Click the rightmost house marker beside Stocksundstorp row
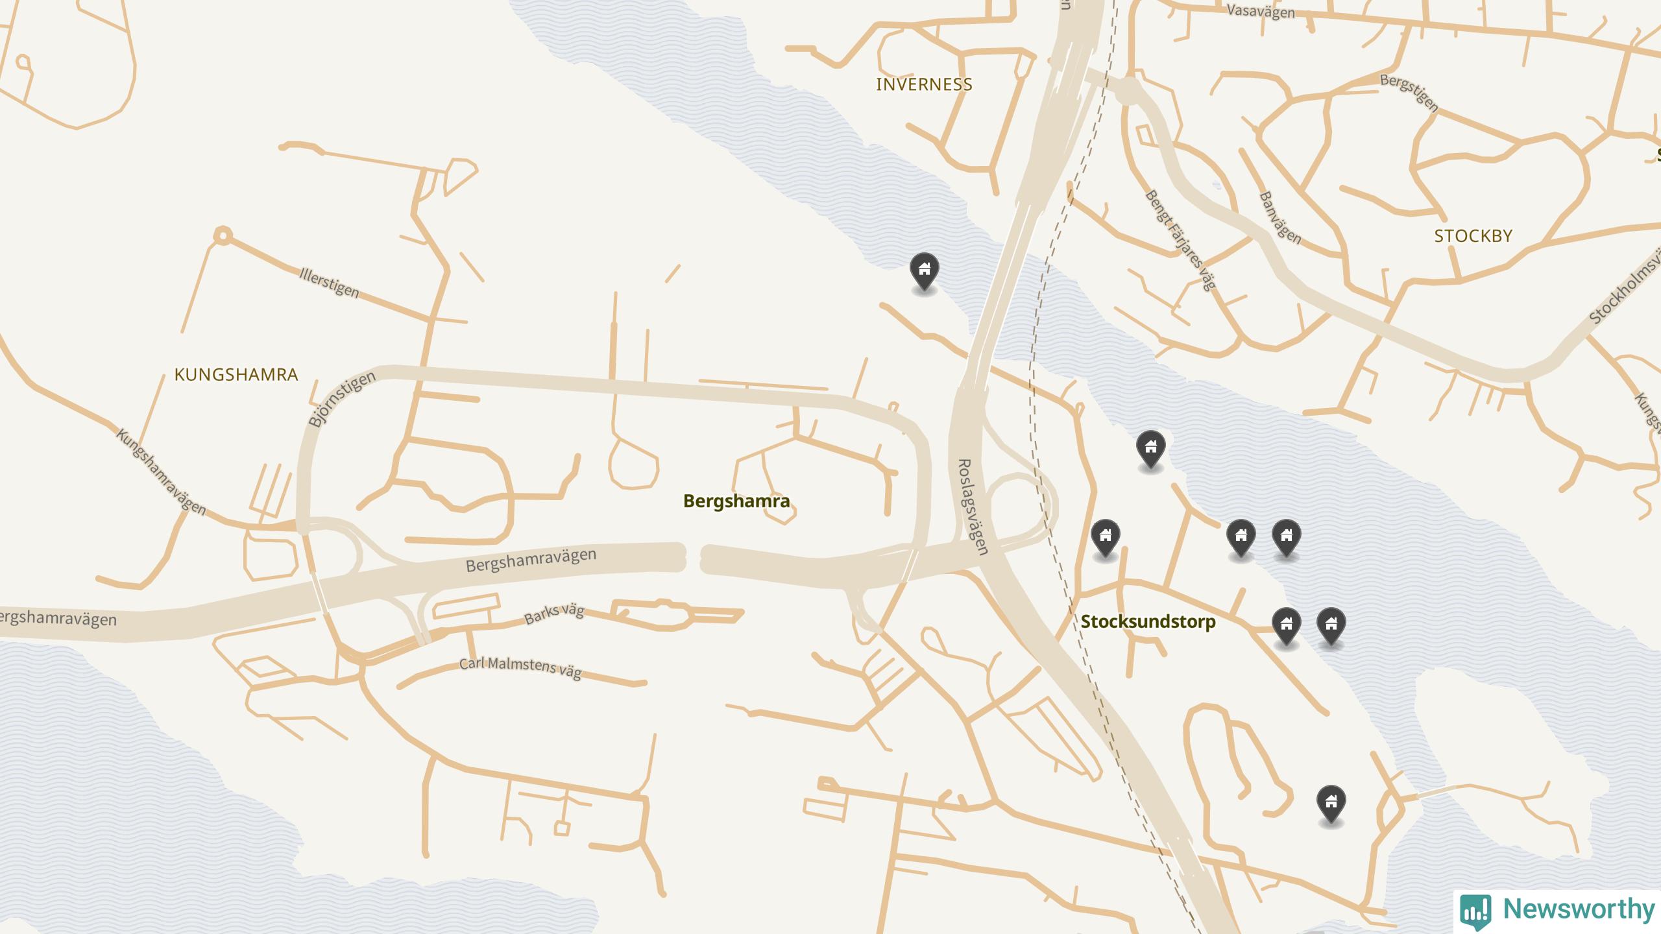 [1331, 627]
